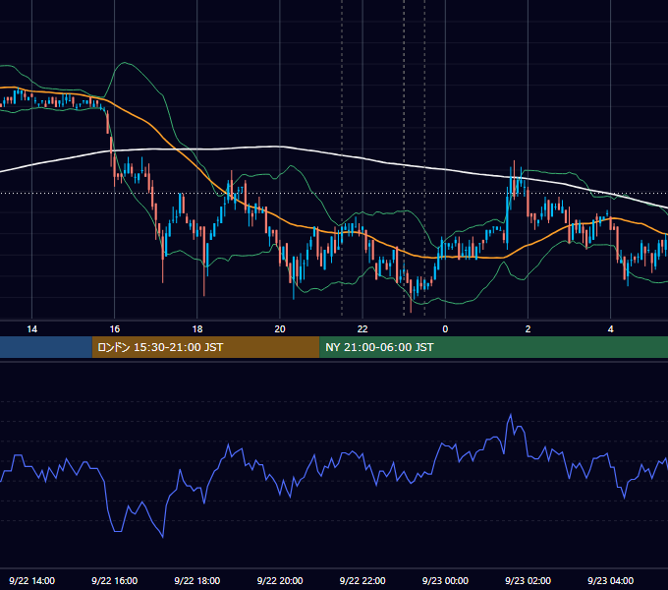668x590 pixels.
Task: Click the 9/23 04:00 date label
Action: (610, 580)
